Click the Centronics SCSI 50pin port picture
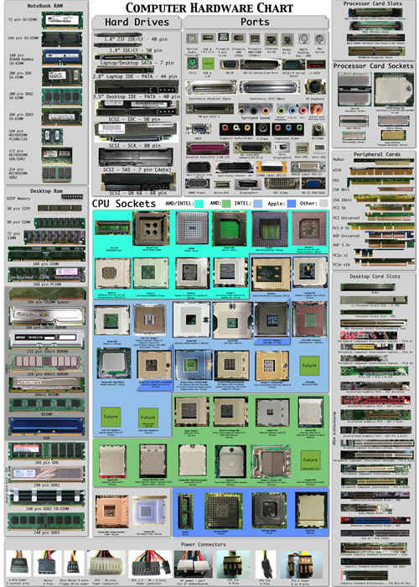Image resolution: width=419 pixels, height=587 pixels. [x=269, y=88]
